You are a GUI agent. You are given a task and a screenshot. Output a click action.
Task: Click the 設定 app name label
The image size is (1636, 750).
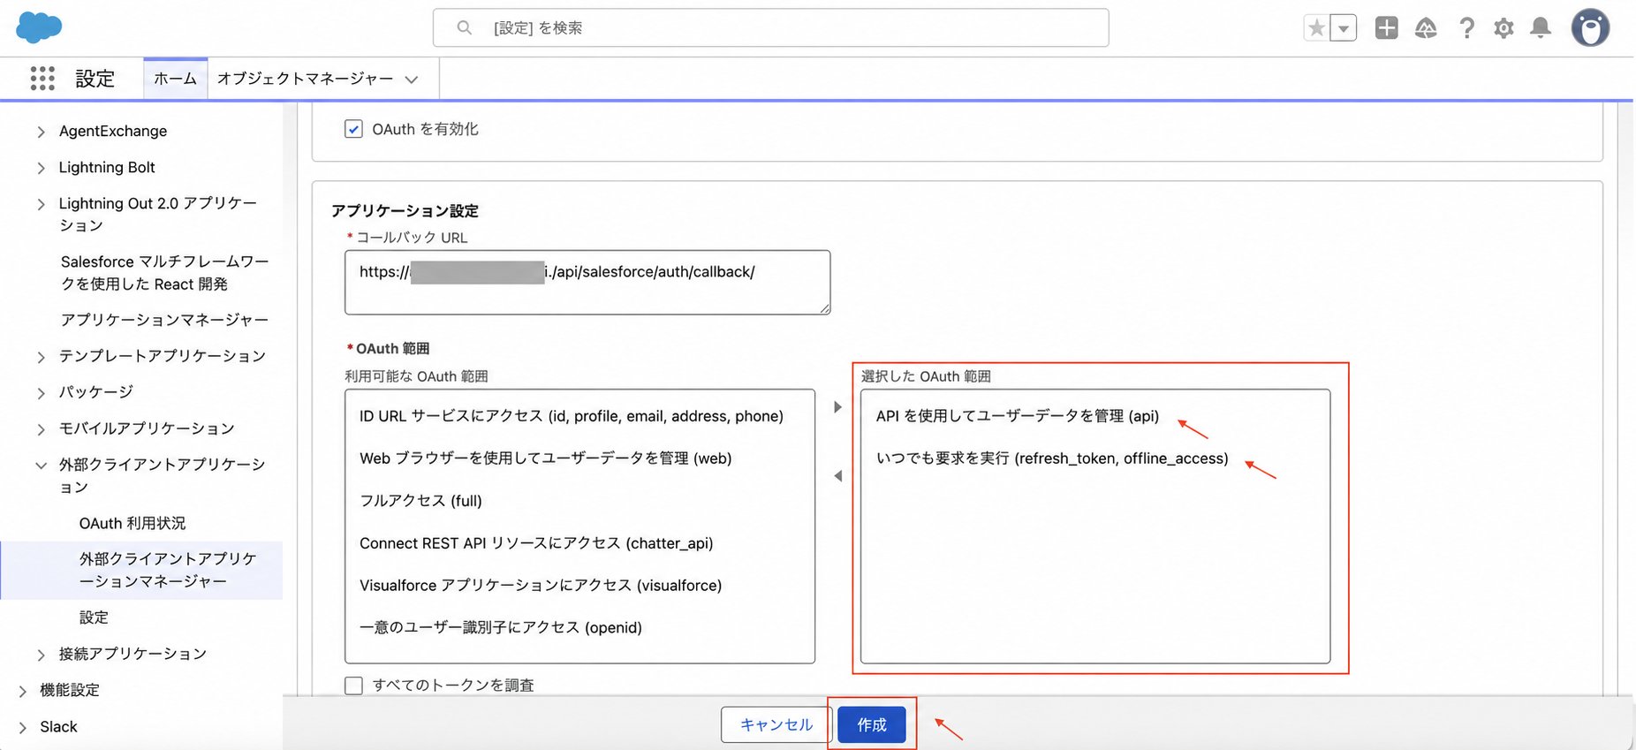(x=95, y=79)
